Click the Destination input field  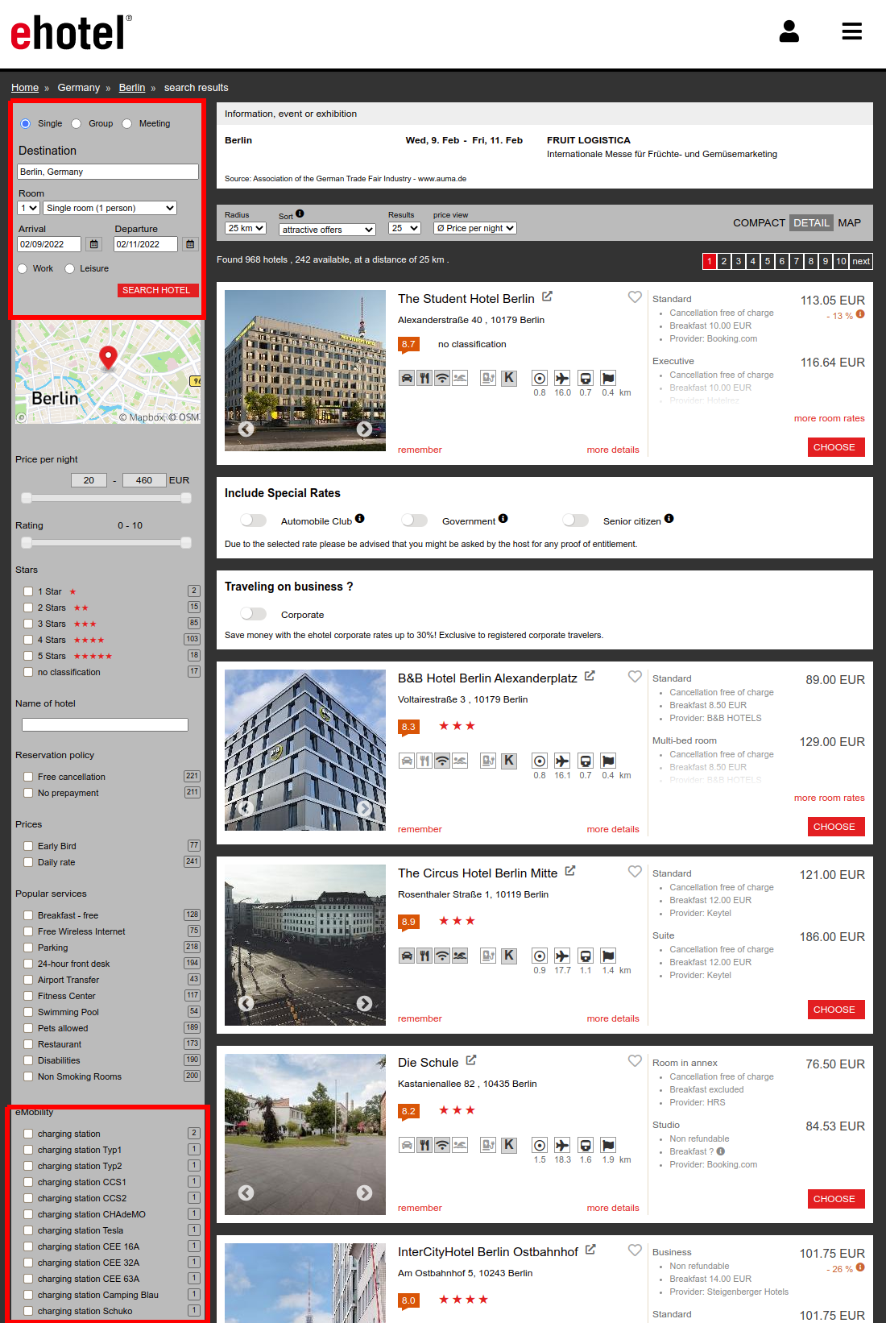coord(108,172)
